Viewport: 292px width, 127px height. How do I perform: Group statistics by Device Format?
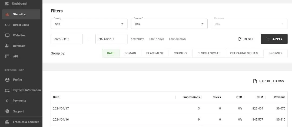208,53
